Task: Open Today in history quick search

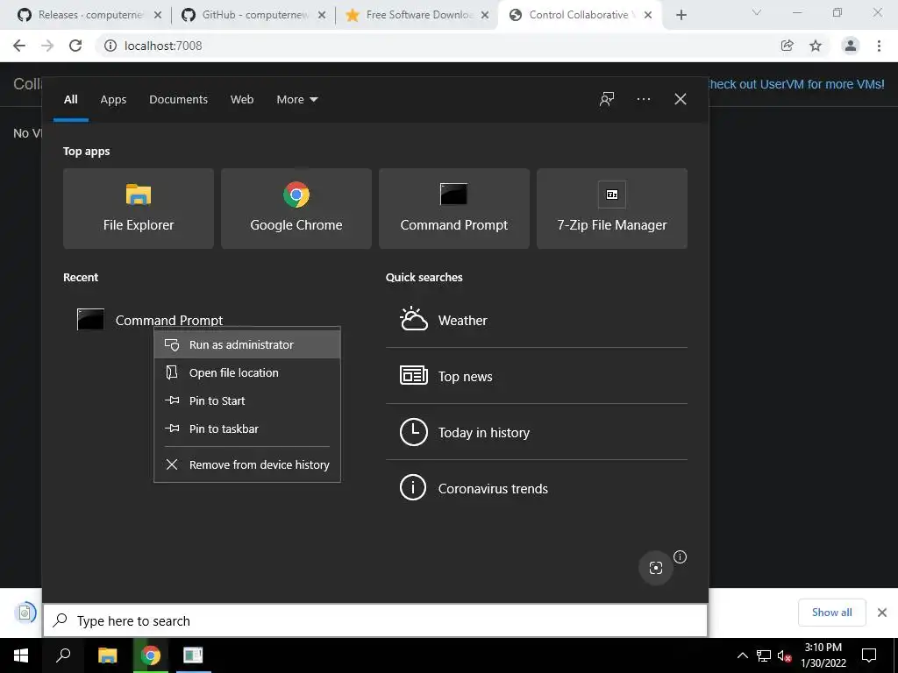Action: tap(536, 432)
